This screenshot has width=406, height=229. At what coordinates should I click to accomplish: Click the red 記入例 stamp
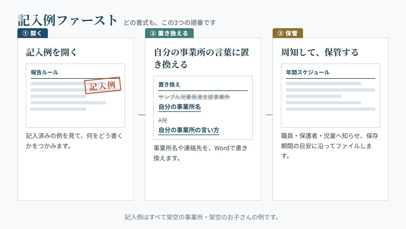point(102,85)
